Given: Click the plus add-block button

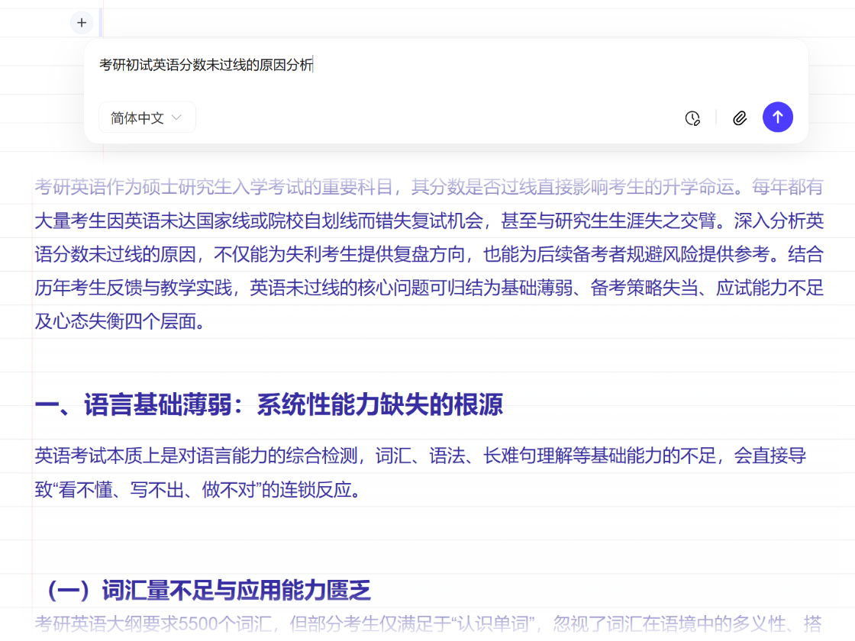Looking at the screenshot, I should coord(82,23).
